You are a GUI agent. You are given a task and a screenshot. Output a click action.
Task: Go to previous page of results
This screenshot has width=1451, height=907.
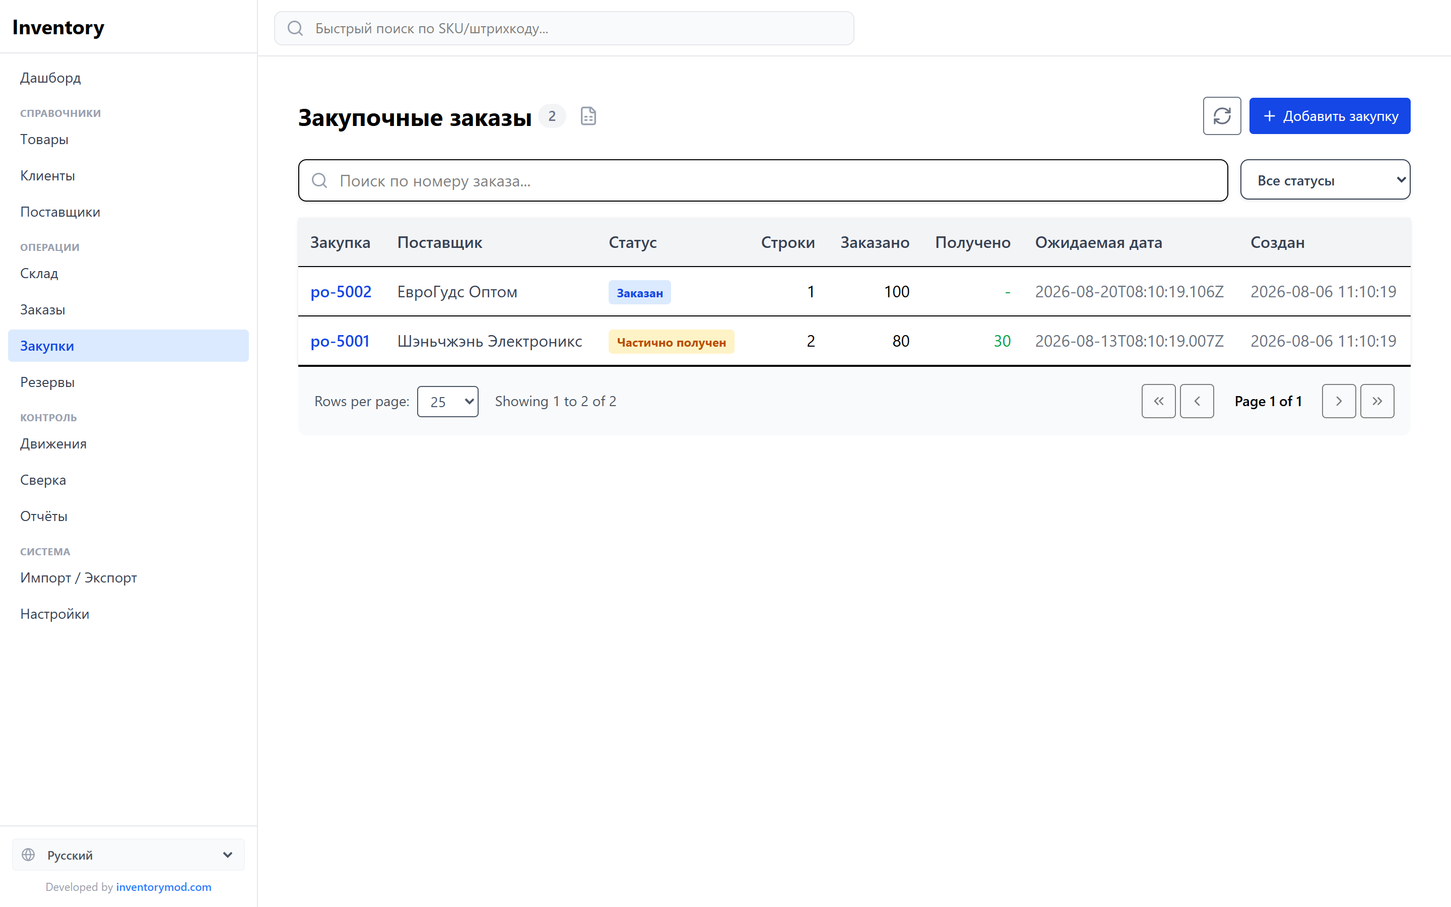(x=1197, y=401)
